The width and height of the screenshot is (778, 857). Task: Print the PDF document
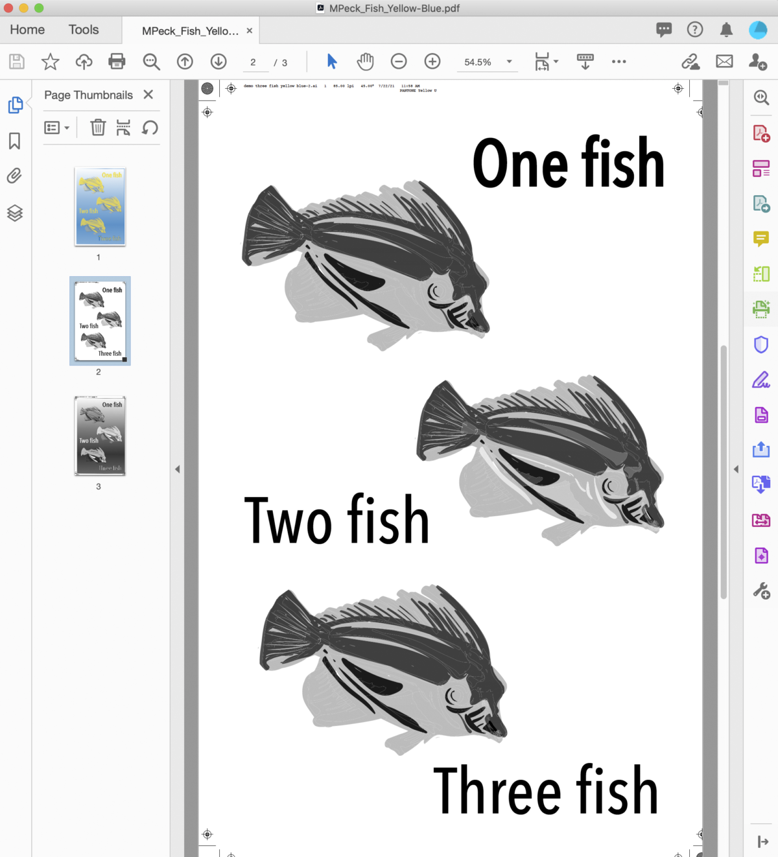[x=116, y=62]
